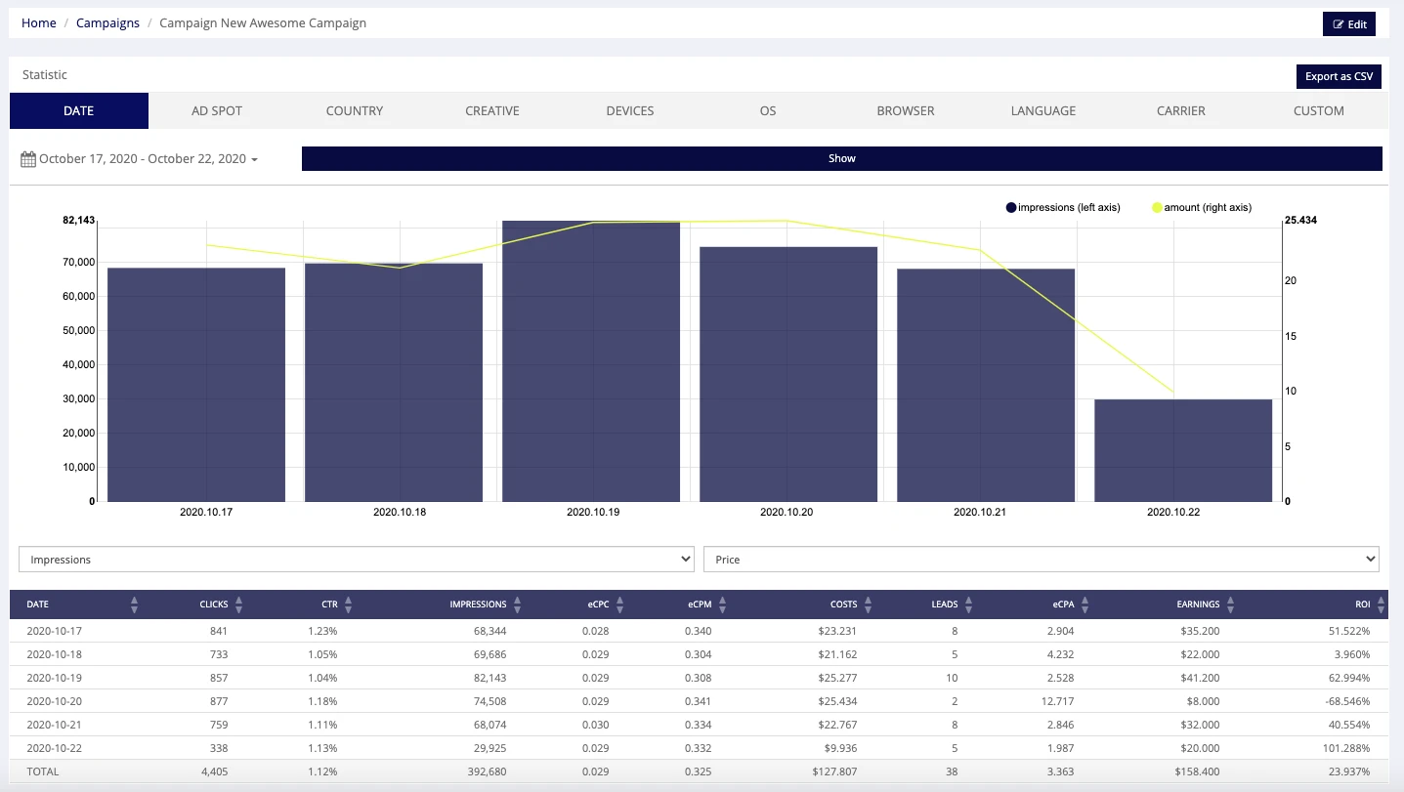
Task: Sort by eCPM column sort arrows
Action: (x=722, y=604)
